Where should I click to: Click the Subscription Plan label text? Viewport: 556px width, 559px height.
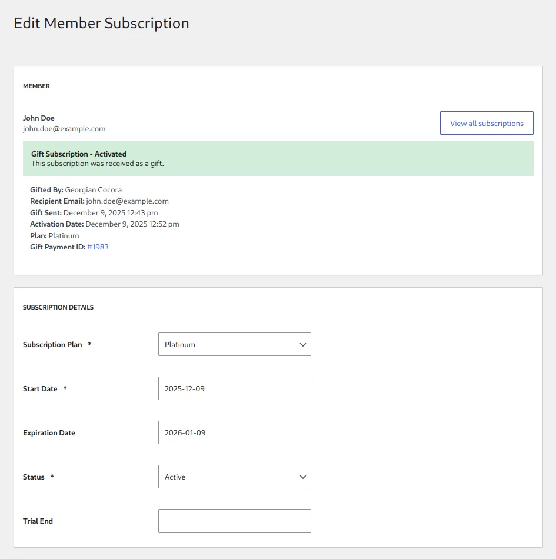(x=52, y=345)
